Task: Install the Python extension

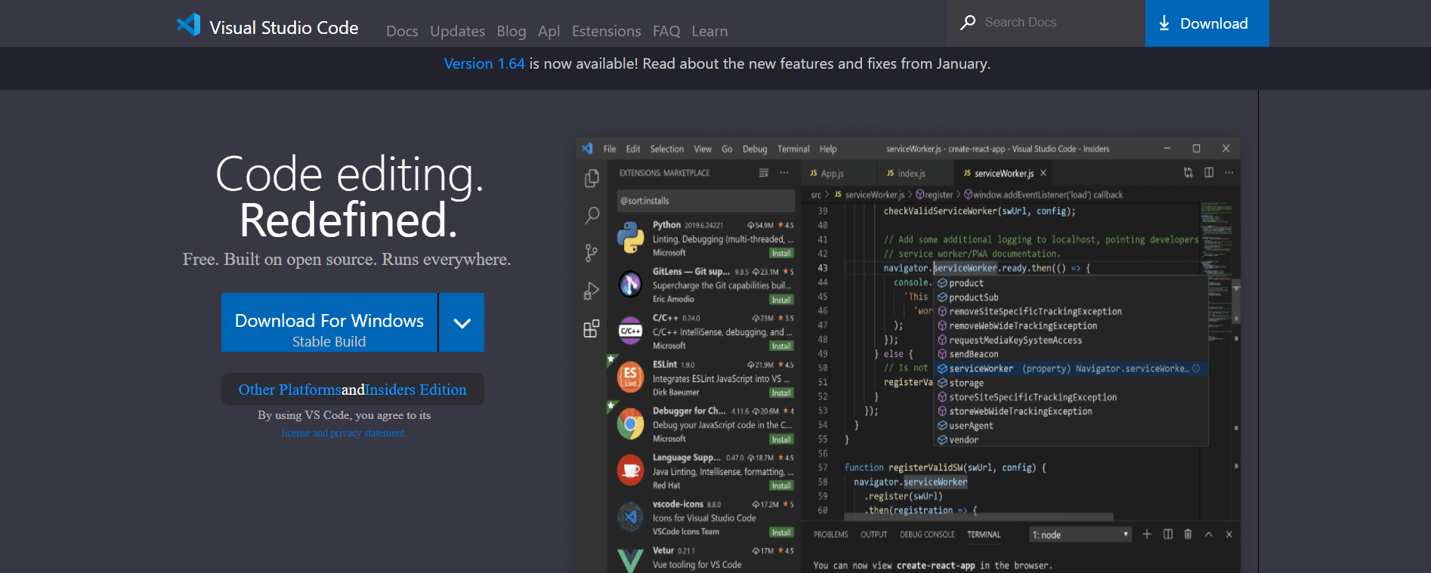Action: [781, 254]
